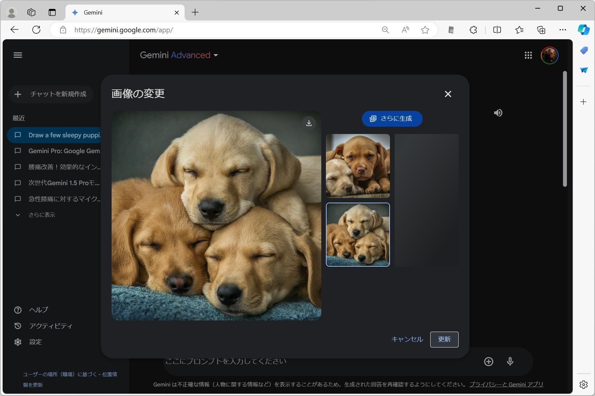Click the キャンセル button
Screen dimensions: 595x396
point(407,339)
